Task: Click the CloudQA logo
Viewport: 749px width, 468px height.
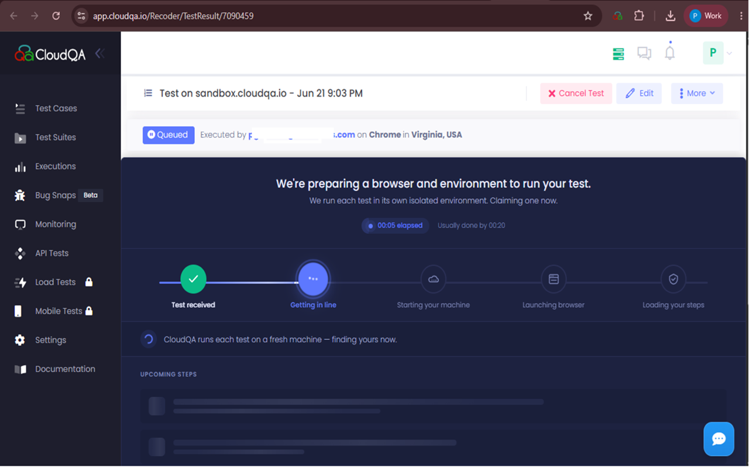Action: [50, 54]
